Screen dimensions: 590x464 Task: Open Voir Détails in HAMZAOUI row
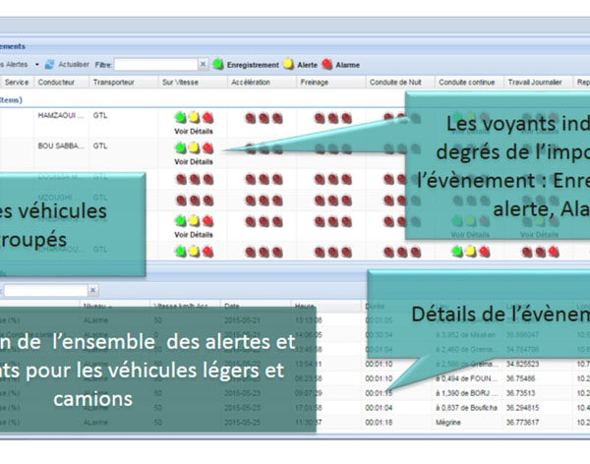pyautogui.click(x=194, y=130)
